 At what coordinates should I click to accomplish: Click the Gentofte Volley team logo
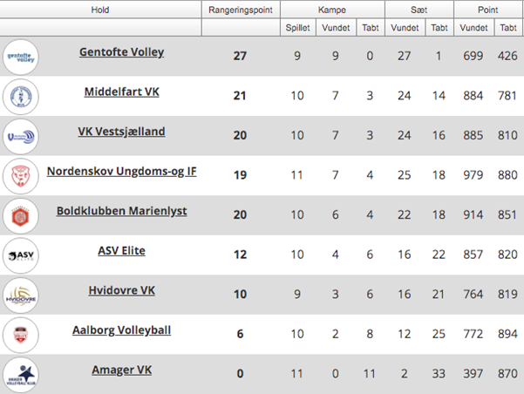[x=21, y=58]
